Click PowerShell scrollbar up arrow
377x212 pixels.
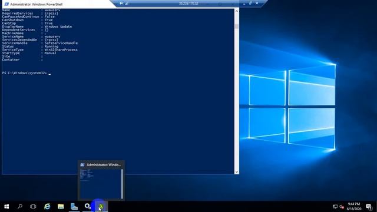pyautogui.click(x=237, y=11)
